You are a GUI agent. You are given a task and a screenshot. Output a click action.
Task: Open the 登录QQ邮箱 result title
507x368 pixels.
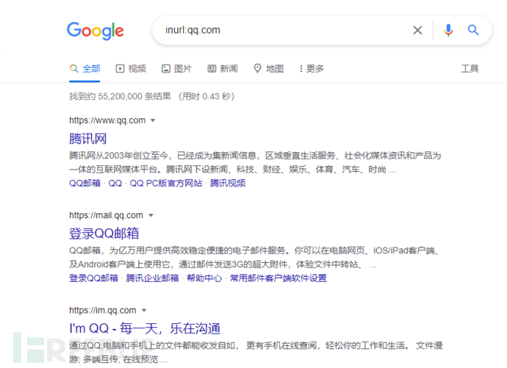104,234
